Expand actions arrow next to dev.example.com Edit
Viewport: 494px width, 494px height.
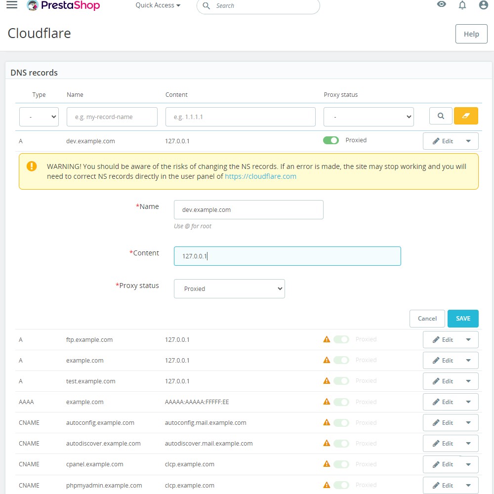tap(468, 141)
